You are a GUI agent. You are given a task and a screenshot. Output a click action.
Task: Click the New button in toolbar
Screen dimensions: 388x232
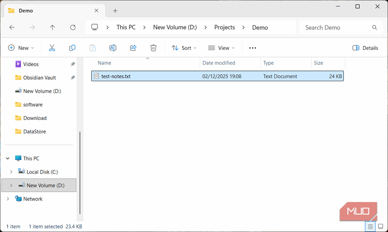coord(21,48)
